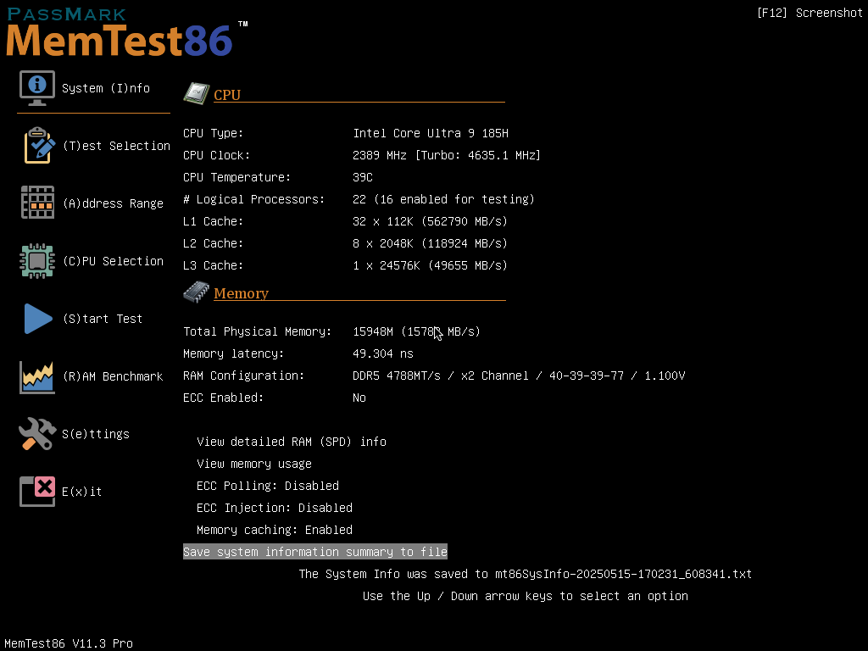Open RAM Benchmark chart icon
Viewport: 868px width, 651px height.
[x=37, y=376]
